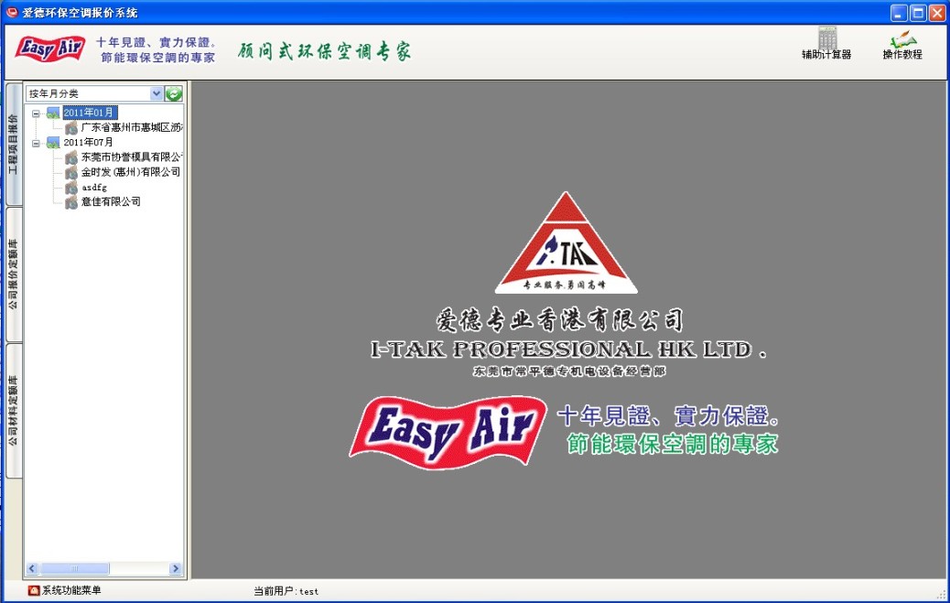Collapse the 2011年01月 tree node
950x603 pixels.
coord(36,113)
